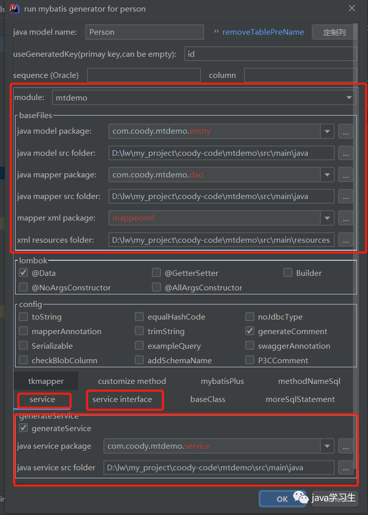Click the column input field
This screenshot has width=368, height=515.
(300, 75)
